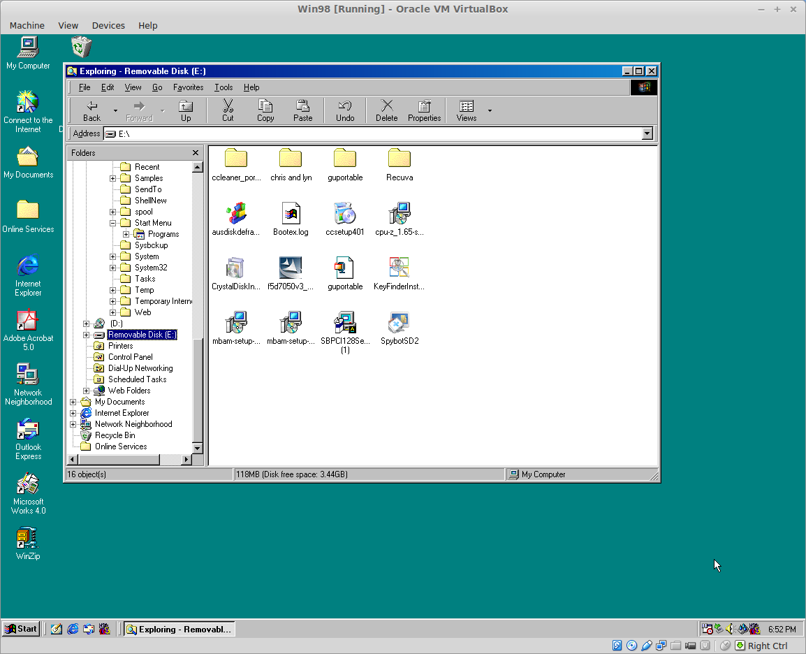The width and height of the screenshot is (806, 654).
Task: Click the Copy toolbar icon
Action: tap(265, 111)
